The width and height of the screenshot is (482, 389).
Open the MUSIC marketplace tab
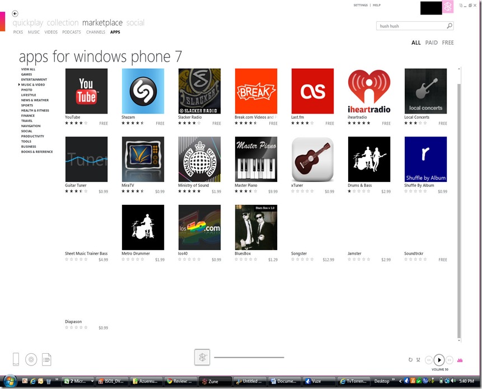(x=34, y=32)
